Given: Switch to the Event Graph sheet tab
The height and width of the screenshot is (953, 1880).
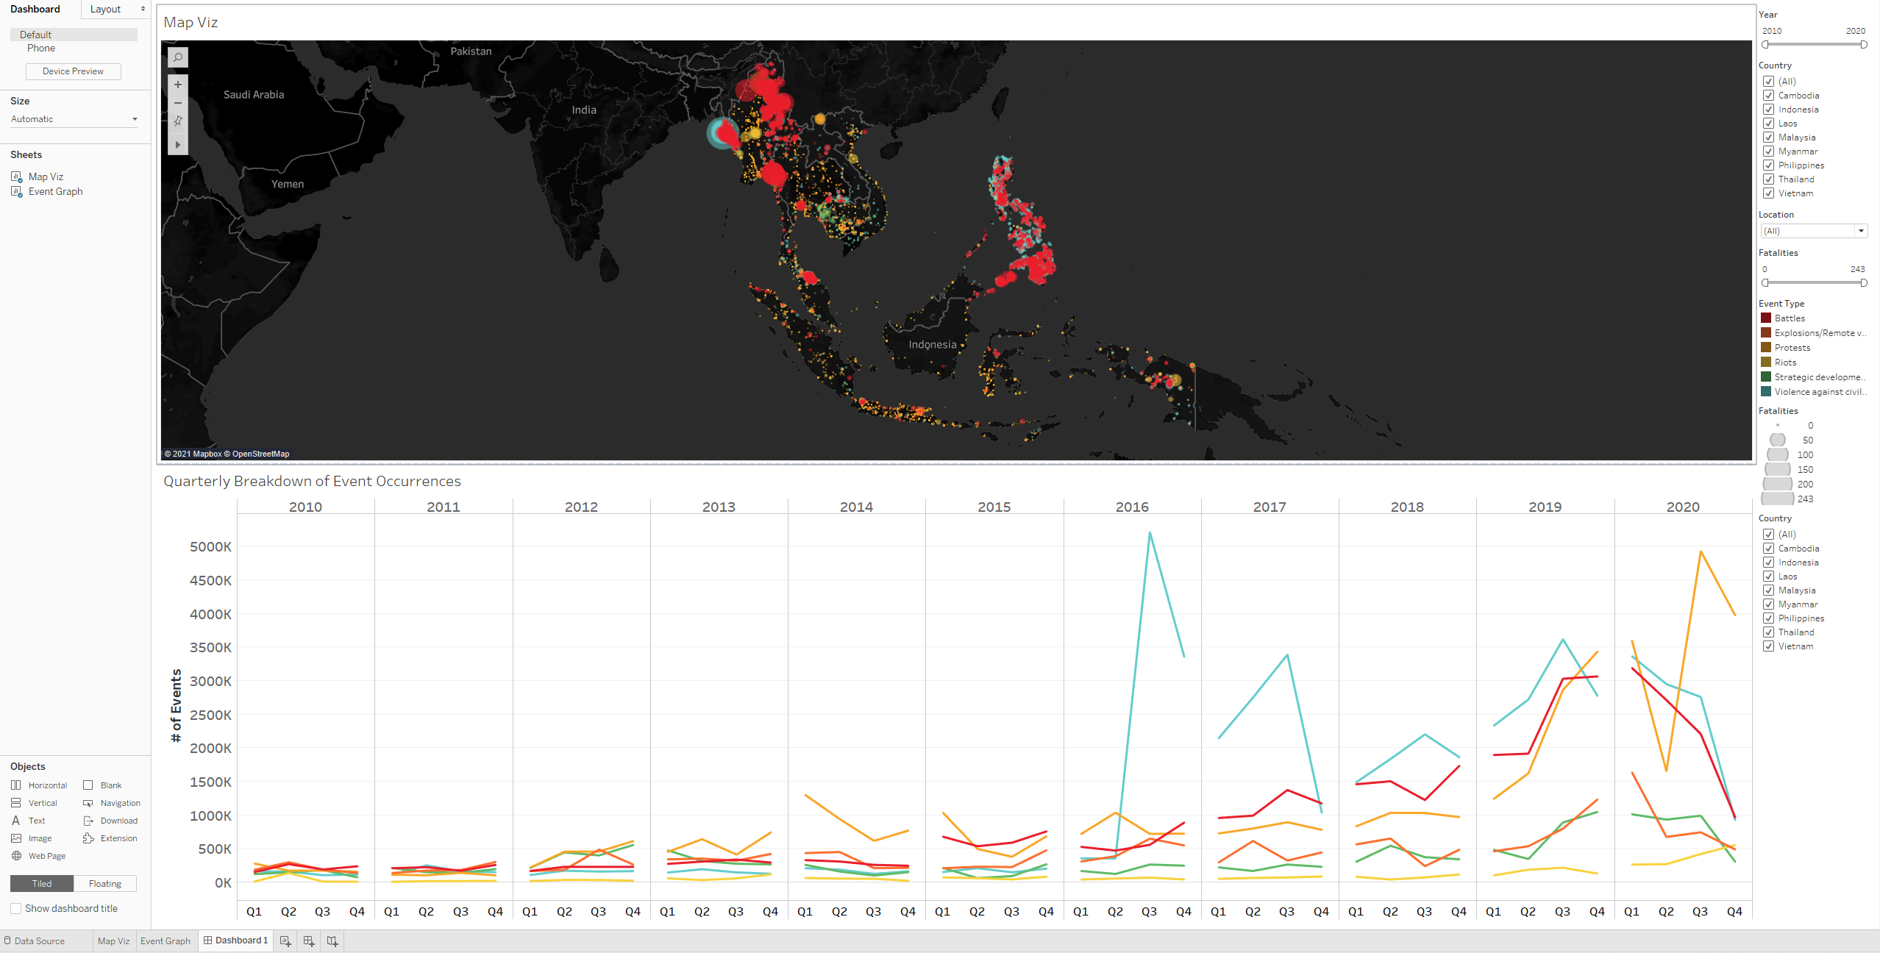Looking at the screenshot, I should click(x=165, y=940).
